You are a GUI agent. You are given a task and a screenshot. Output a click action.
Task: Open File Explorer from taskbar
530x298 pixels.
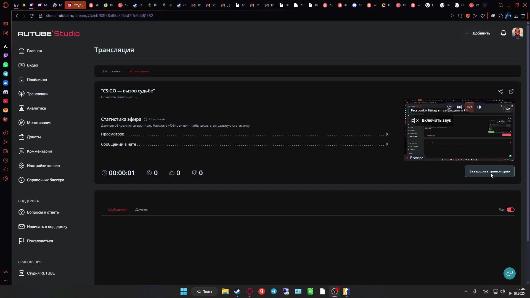tap(225, 292)
